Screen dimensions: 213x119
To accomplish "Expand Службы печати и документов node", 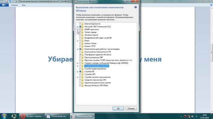I will coord(78,77).
